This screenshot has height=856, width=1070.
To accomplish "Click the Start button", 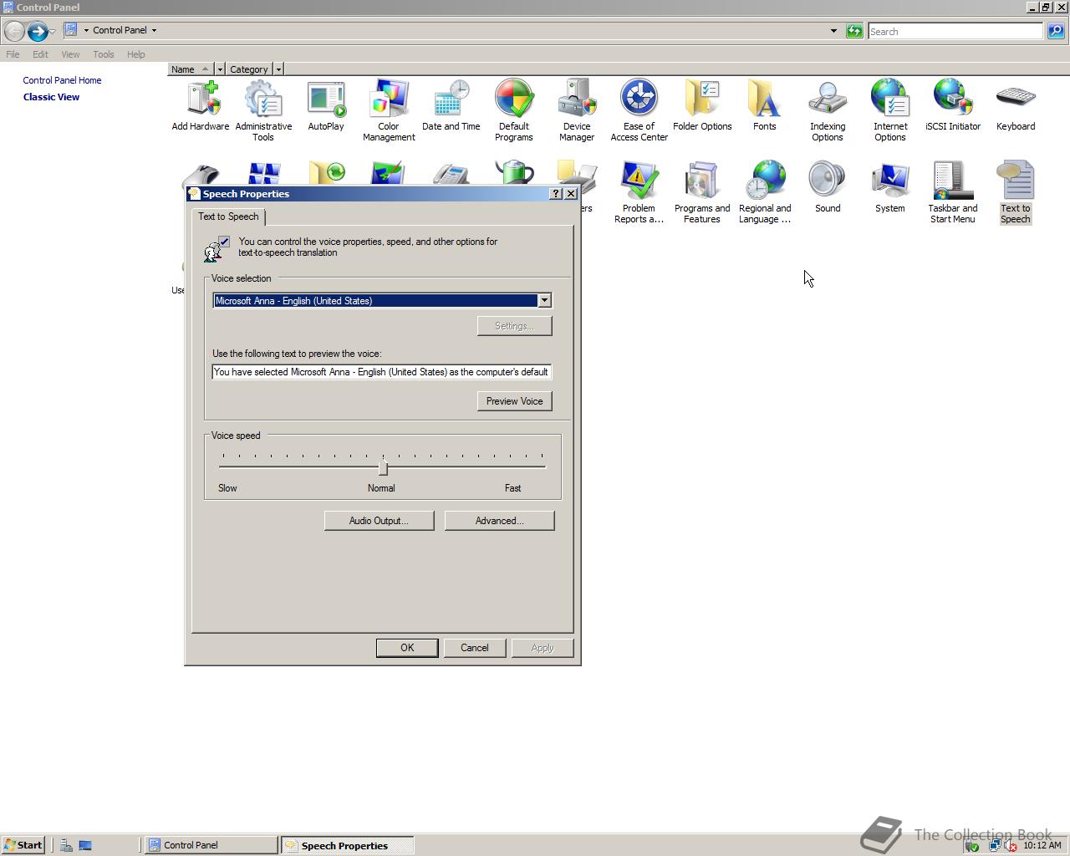I will (23, 845).
